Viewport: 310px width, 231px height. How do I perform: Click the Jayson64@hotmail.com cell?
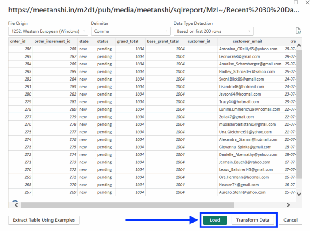tap(250, 94)
